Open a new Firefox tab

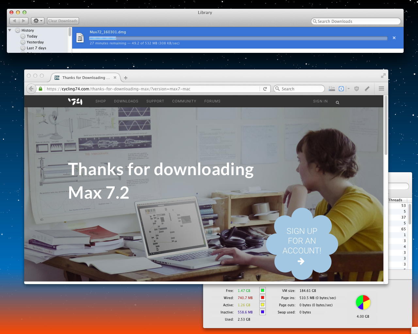(126, 78)
